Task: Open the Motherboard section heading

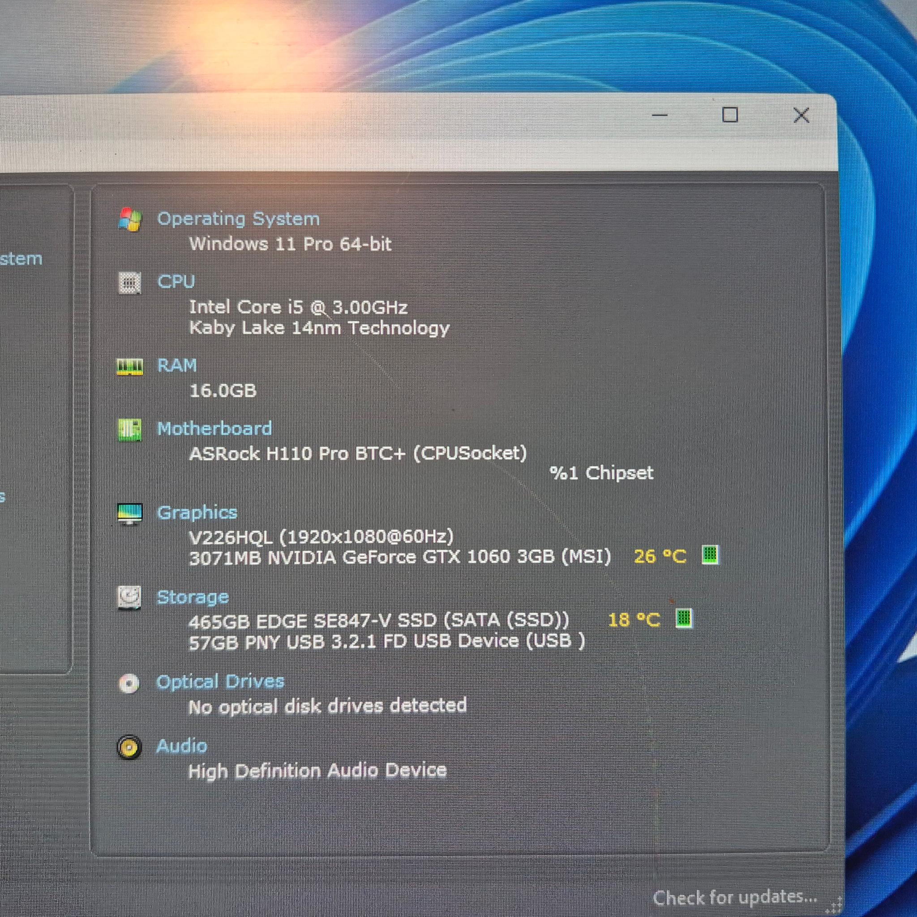Action: [214, 429]
